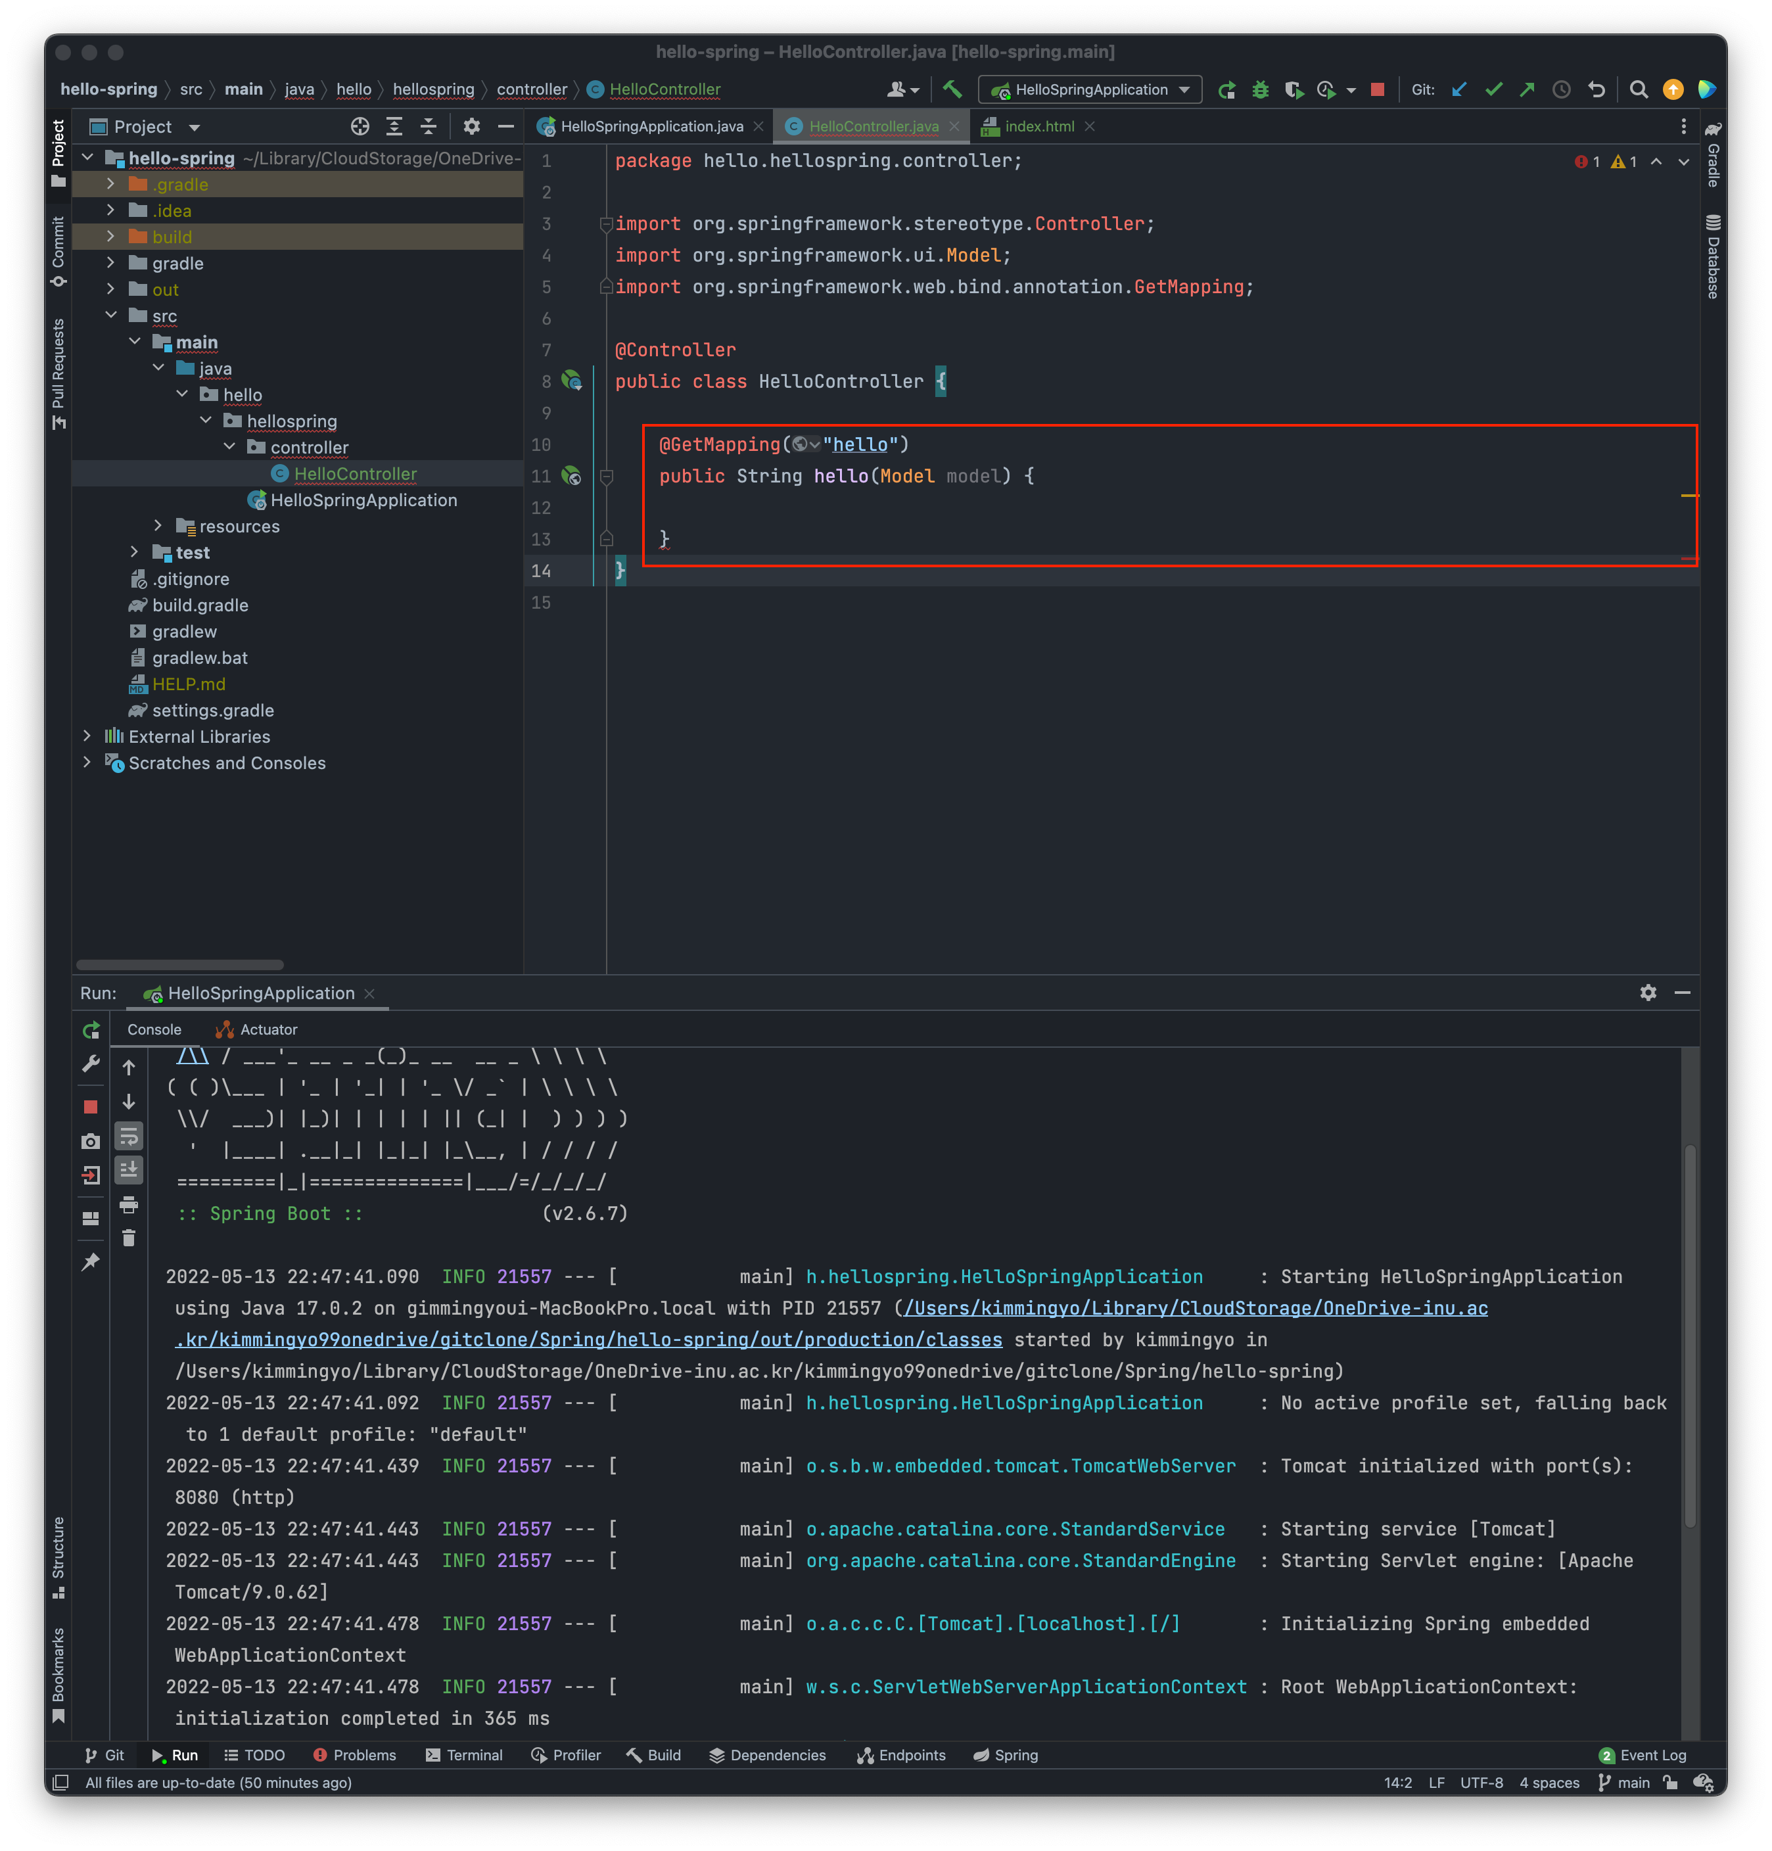
Task: Click UTF-8 encoding in status bar
Action: pyautogui.click(x=1481, y=1783)
